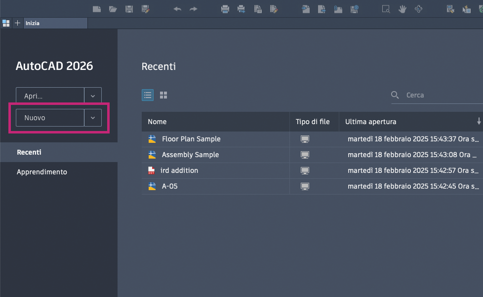Image resolution: width=483 pixels, height=297 pixels.
Task: Click the Save floppy disk icon
Action: pyautogui.click(x=129, y=9)
